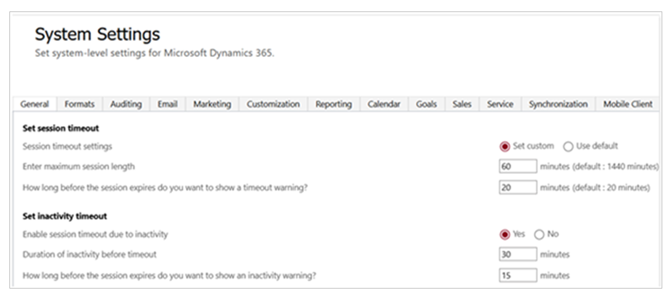This screenshot has height=302, width=671.
Task: Select the Marketing tab
Action: click(212, 104)
